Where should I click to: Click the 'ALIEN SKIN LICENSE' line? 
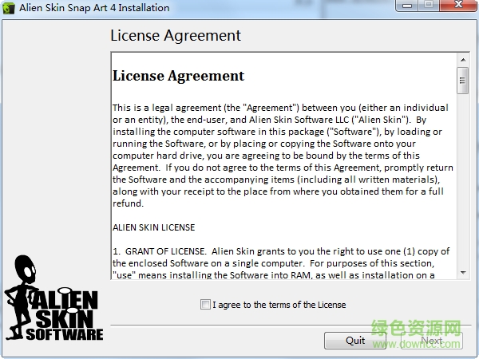(x=153, y=227)
